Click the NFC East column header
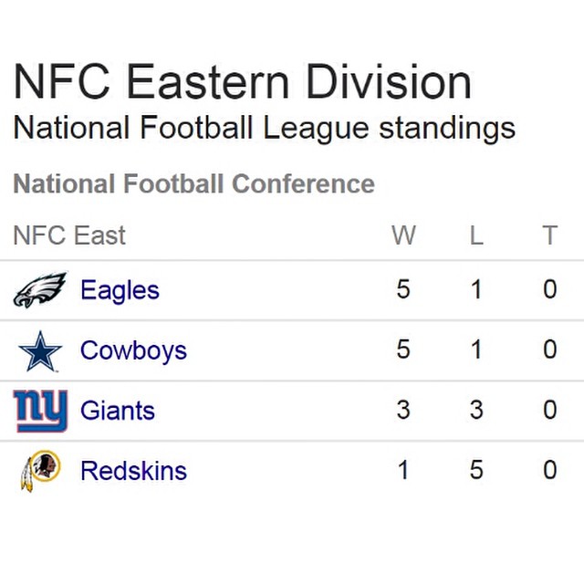 point(69,235)
